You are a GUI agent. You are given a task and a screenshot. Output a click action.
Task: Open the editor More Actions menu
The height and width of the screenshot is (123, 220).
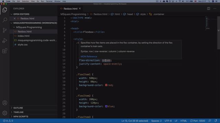point(214,9)
